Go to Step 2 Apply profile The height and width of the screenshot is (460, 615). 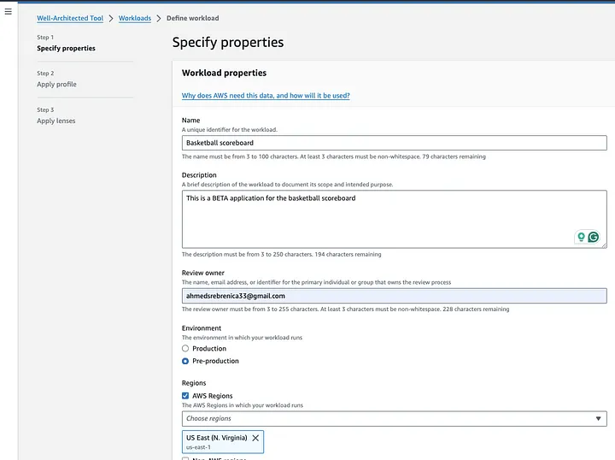tap(56, 85)
